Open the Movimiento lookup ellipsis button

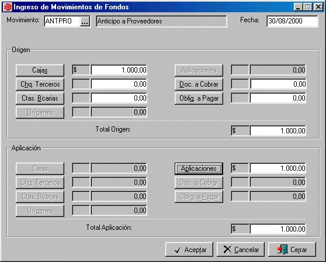pyautogui.click(x=85, y=21)
